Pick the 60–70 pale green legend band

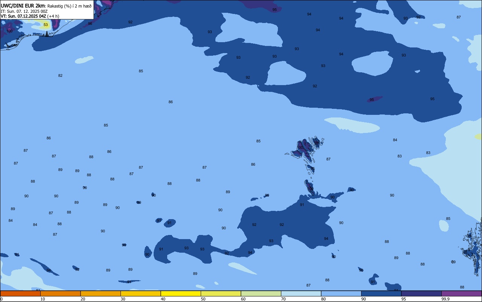tap(261, 293)
